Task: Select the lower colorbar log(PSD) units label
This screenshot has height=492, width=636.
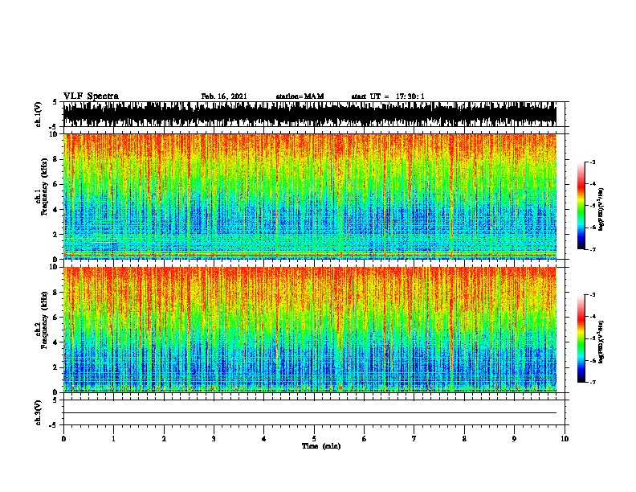Action: click(601, 342)
